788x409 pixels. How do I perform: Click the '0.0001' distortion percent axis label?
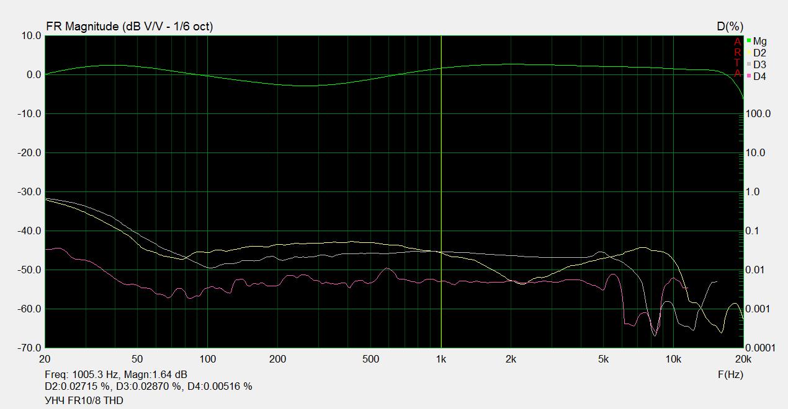tap(760, 348)
